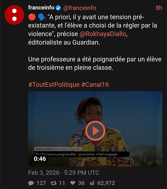
Task: Open the replies speech bubble icon
Action: coord(31,183)
